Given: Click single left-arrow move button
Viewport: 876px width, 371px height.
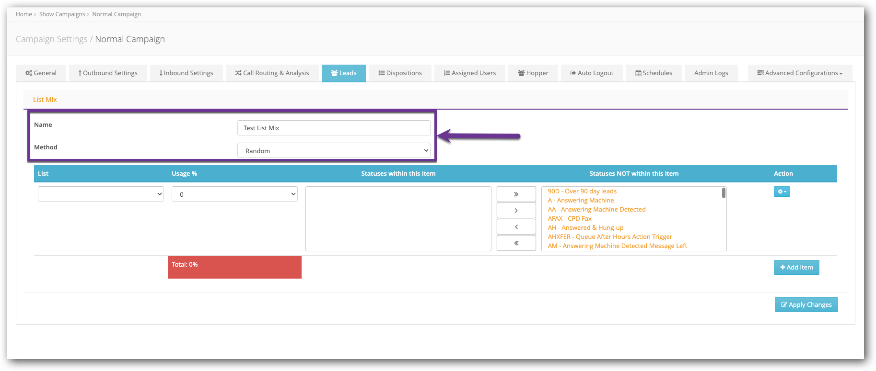Looking at the screenshot, I should pos(516,226).
